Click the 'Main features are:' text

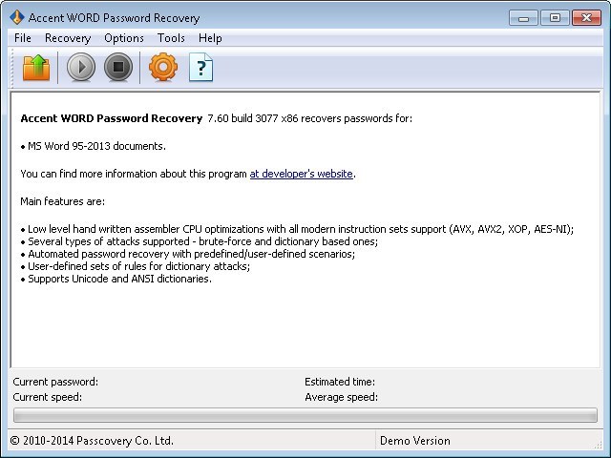tap(62, 201)
